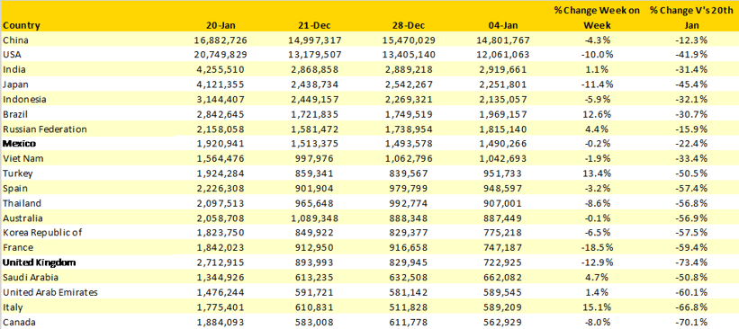Select the Italy row label
Image resolution: width=739 pixels, height=329 pixels.
pos(13,307)
